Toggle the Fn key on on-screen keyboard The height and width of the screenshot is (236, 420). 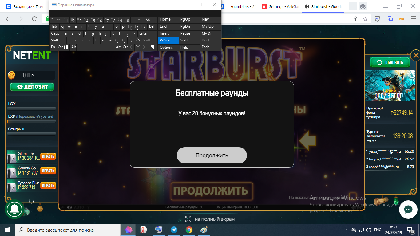[53, 47]
